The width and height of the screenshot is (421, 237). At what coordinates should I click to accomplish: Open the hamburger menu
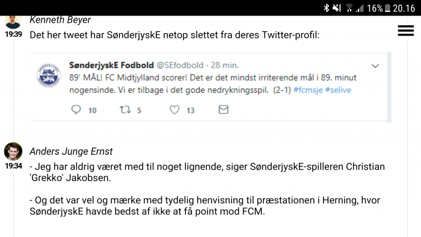click(x=406, y=31)
